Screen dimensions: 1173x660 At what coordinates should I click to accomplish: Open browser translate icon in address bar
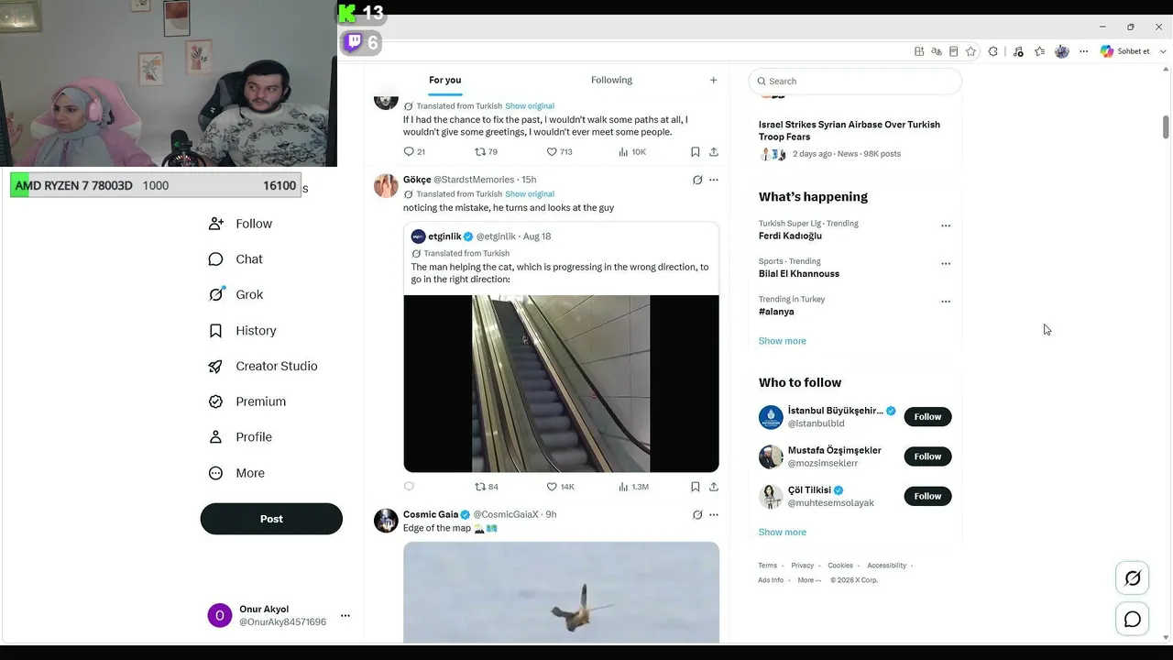coord(937,51)
